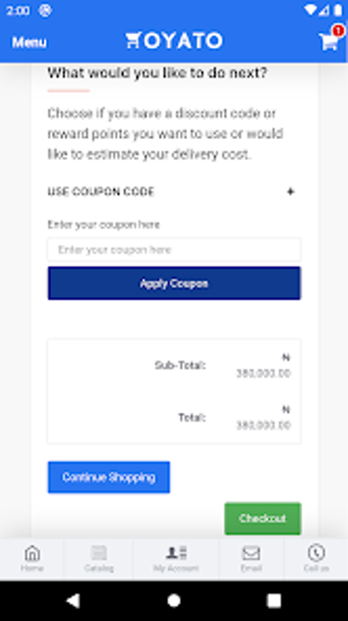Open the shopping cart icon

[x=328, y=42]
